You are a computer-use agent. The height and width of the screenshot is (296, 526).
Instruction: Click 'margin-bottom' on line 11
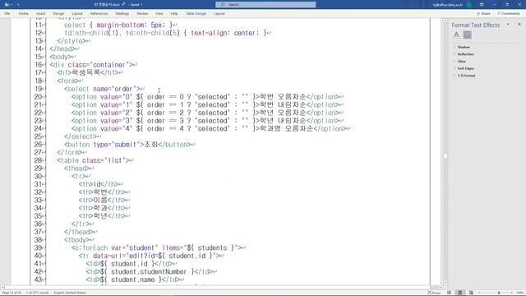point(121,25)
